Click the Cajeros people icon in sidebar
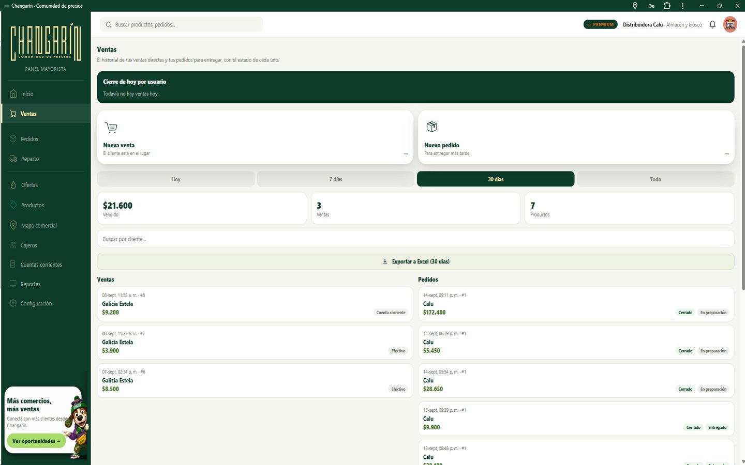 pyautogui.click(x=13, y=245)
